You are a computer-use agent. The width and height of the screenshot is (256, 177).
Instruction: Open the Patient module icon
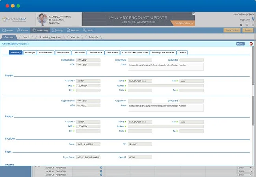(19, 30)
